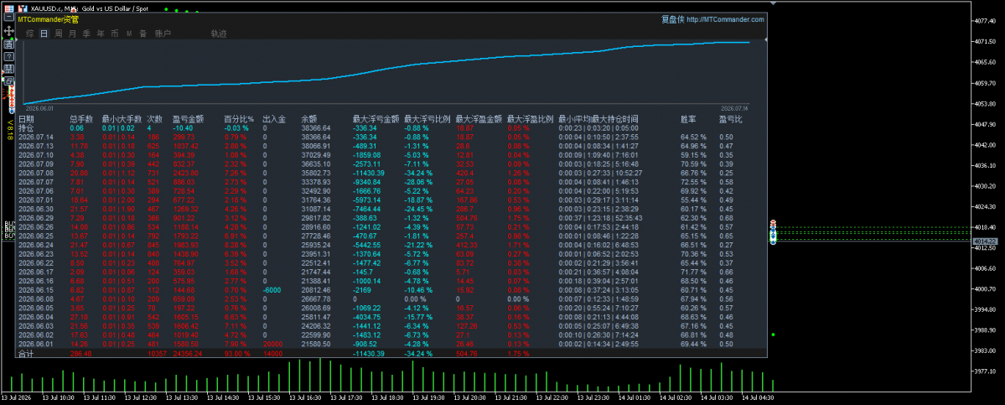The width and height of the screenshot is (1005, 405).
Task: Click the overlapping windows icon in sidebar
Action: [x=9, y=80]
